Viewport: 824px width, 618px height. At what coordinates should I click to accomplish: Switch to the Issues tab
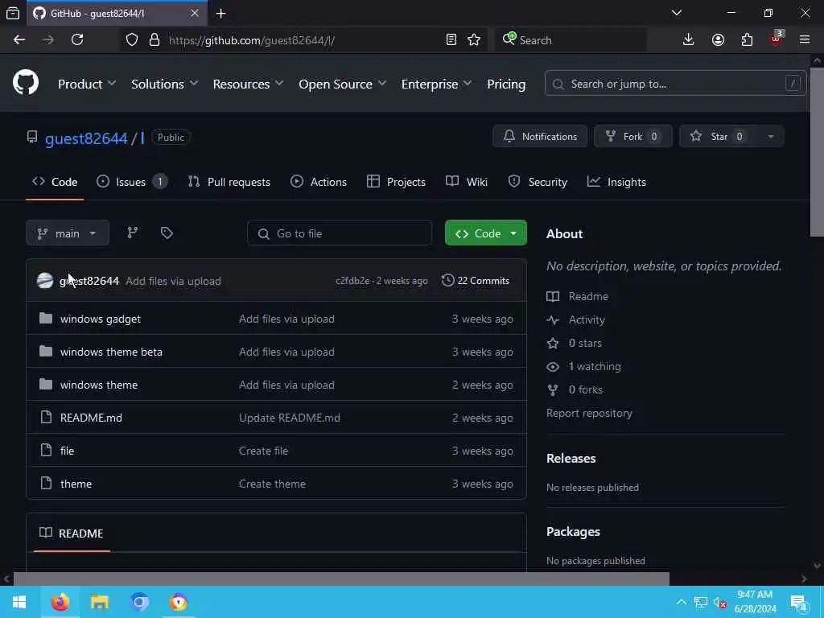coord(132,182)
